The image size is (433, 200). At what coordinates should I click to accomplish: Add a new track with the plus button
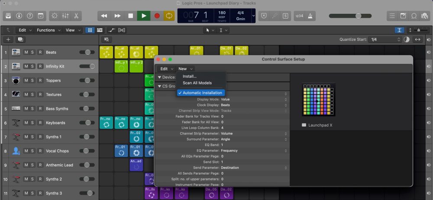click(x=8, y=39)
